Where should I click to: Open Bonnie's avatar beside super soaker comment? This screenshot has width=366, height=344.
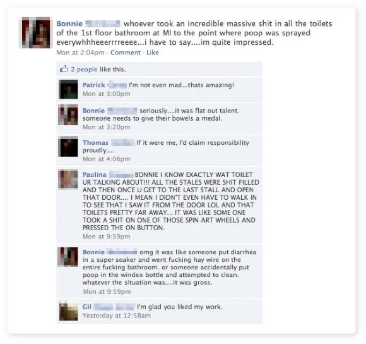click(68, 257)
